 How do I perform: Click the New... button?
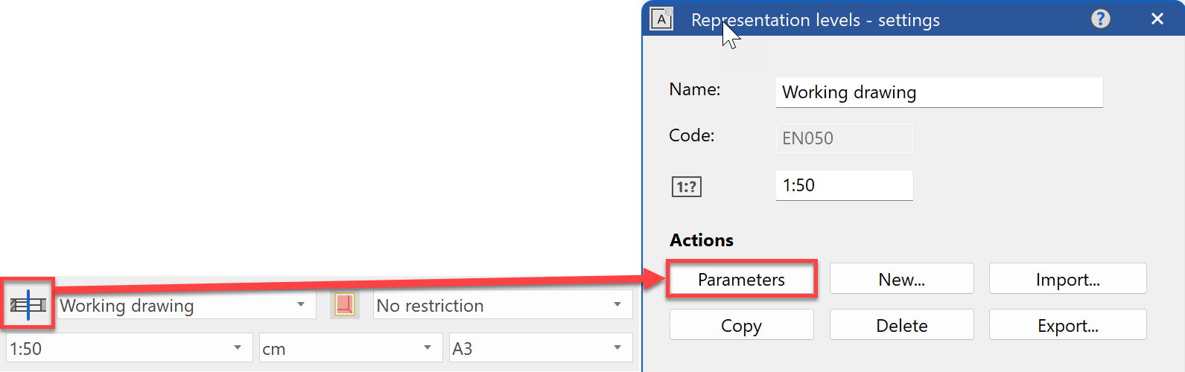point(901,280)
